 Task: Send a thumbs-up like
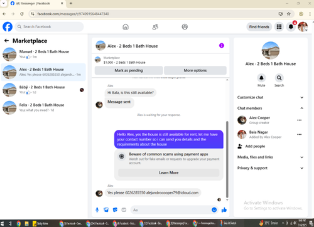[x=224, y=209]
